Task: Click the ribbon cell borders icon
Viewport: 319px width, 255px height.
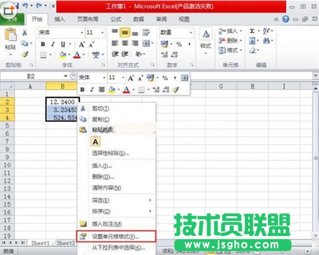Action: pyautogui.click(x=43, y=55)
